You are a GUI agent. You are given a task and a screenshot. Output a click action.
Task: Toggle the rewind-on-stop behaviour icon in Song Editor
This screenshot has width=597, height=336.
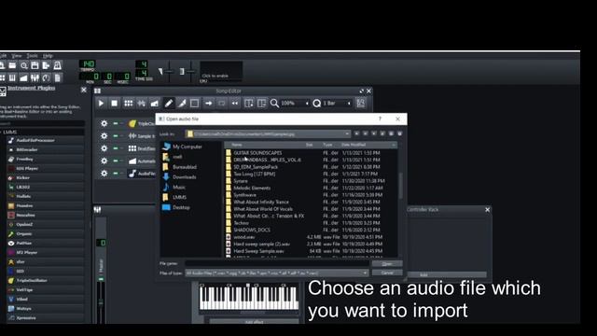click(235, 104)
